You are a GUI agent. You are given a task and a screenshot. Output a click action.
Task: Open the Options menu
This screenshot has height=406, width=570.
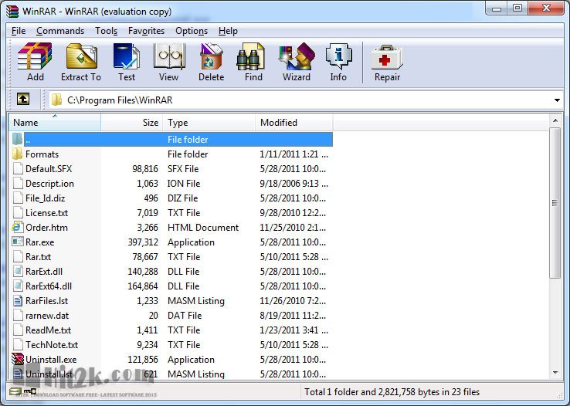coord(192,31)
